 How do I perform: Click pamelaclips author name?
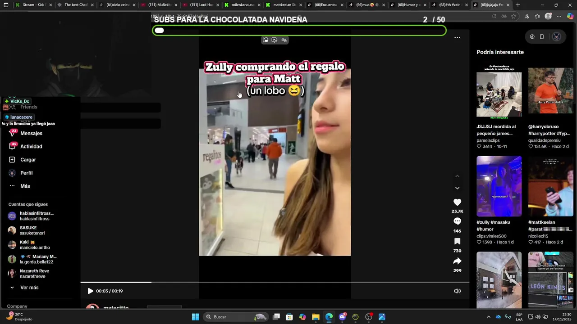tap(488, 140)
